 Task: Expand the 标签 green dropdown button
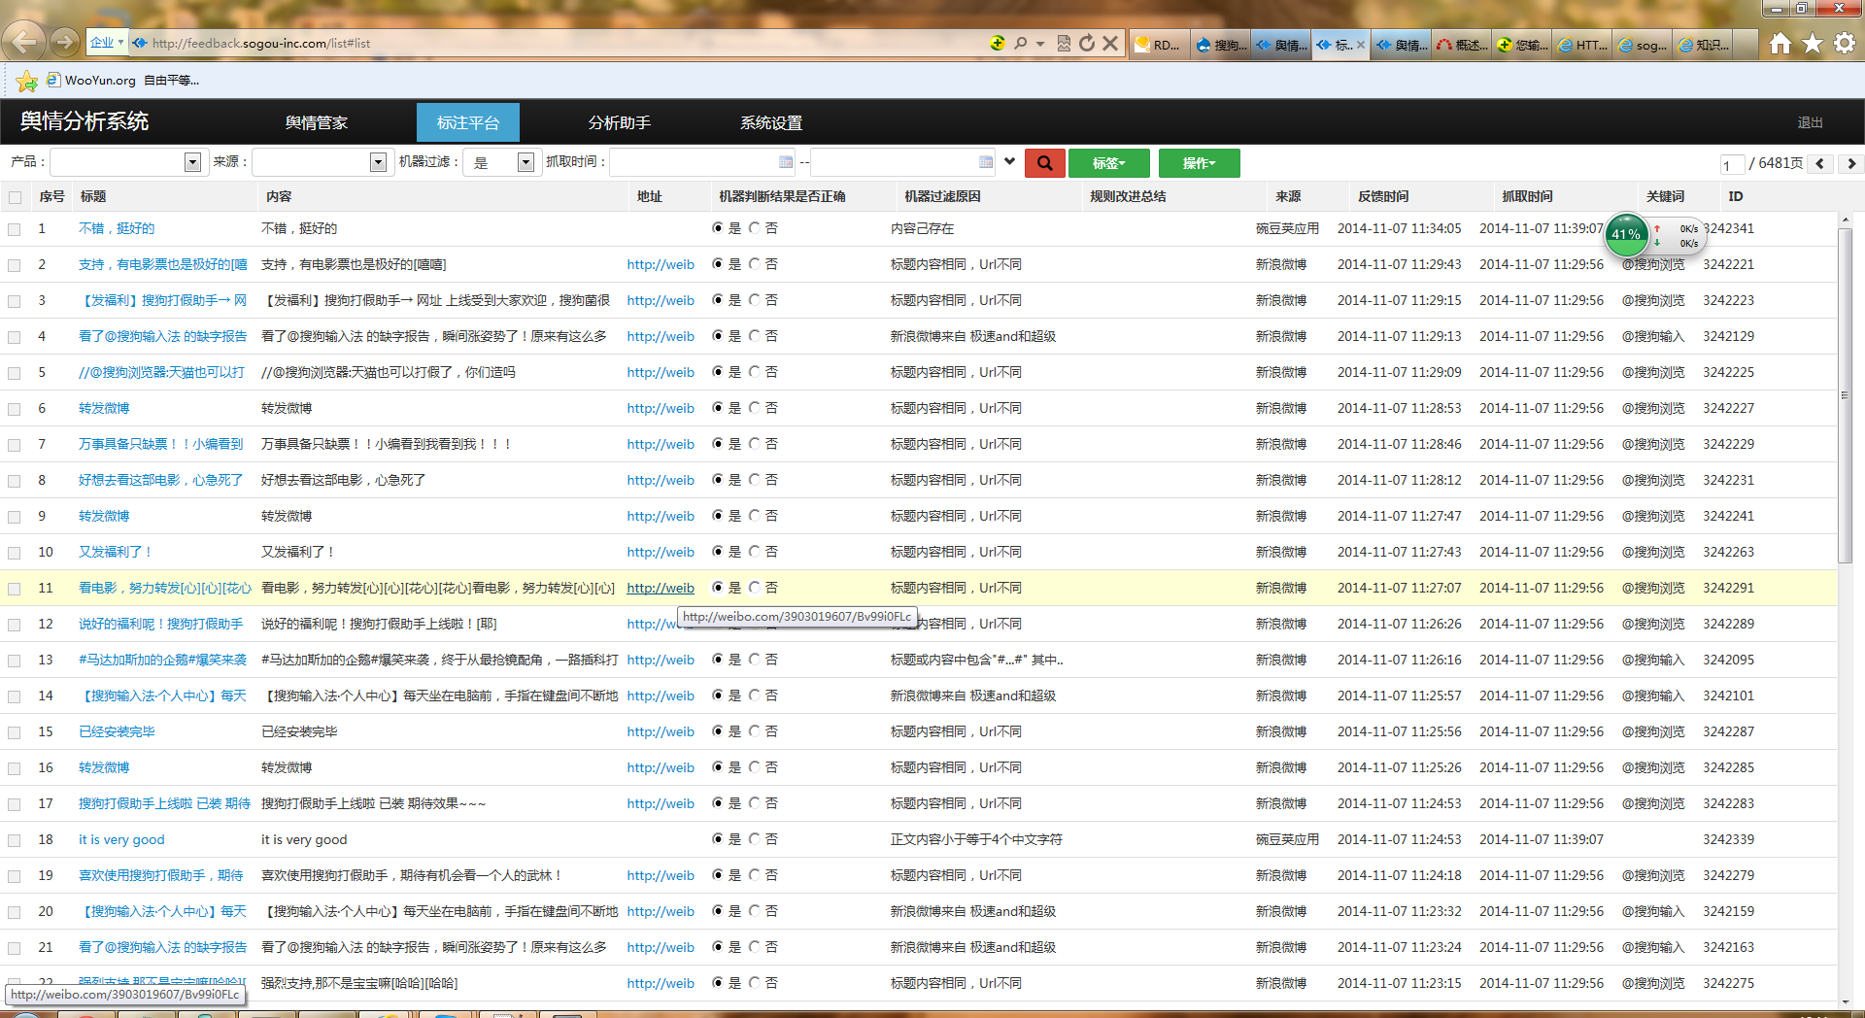point(1108,163)
